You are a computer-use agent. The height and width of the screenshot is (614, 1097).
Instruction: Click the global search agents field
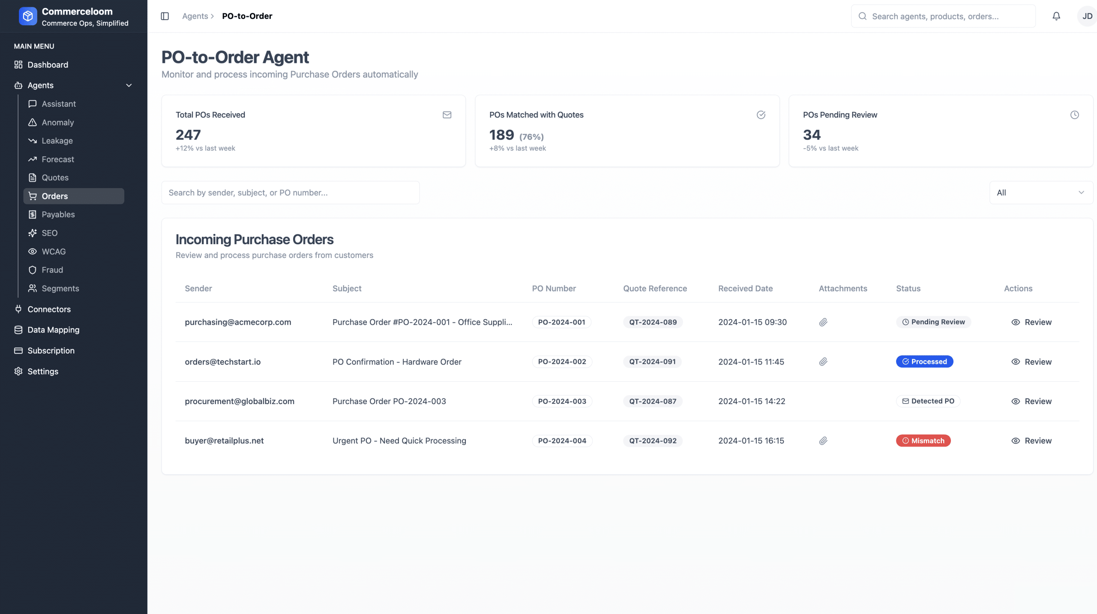[943, 16]
